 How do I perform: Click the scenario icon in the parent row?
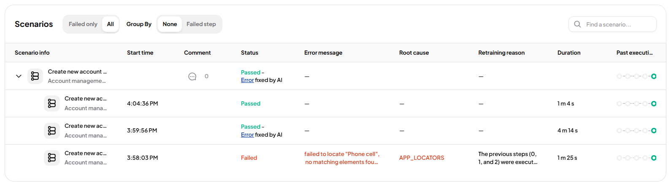click(35, 76)
